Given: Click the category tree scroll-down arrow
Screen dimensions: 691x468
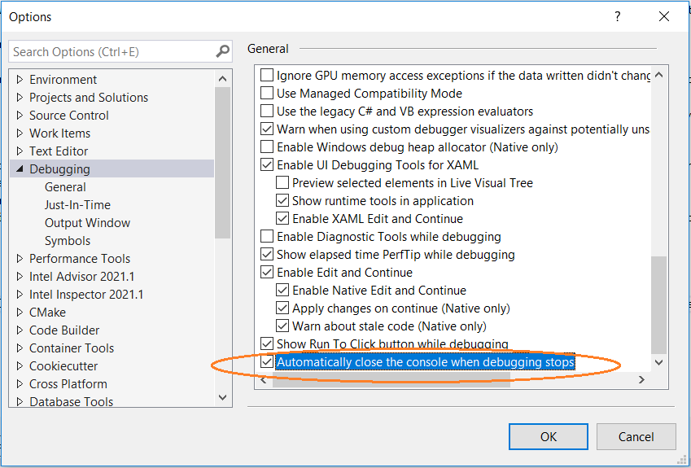Looking at the screenshot, I should (x=222, y=397).
